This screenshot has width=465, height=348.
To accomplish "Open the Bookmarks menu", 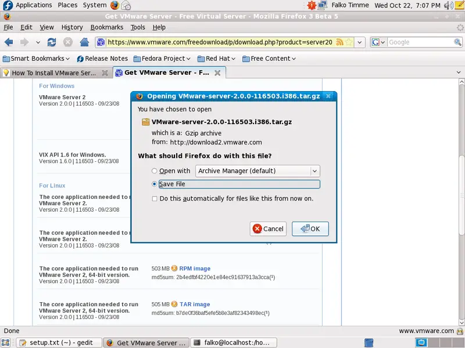I will click(107, 27).
